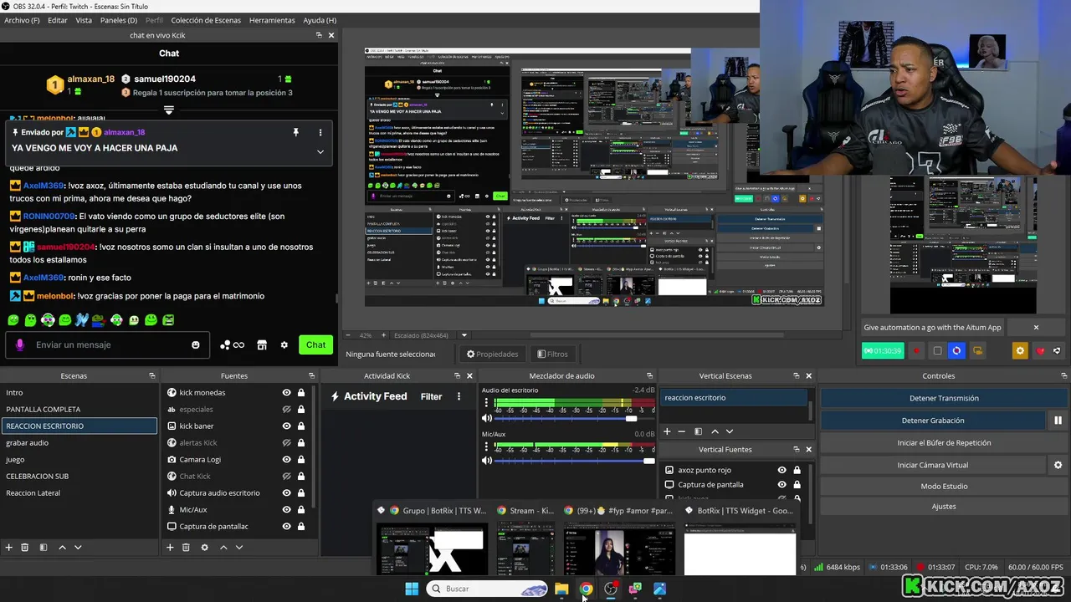Viewport: 1071px width, 602px height.
Task: Pause recording with the pause icon
Action: click(x=1058, y=421)
